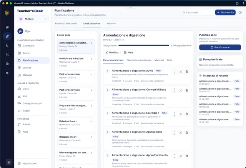The height and width of the screenshot is (168, 246).
Task: Open recently taught lesson dated 05.09.2025
Action: tap(219, 82)
